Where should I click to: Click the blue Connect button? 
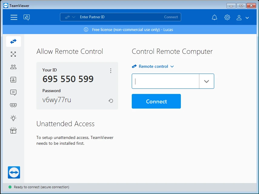click(x=156, y=101)
